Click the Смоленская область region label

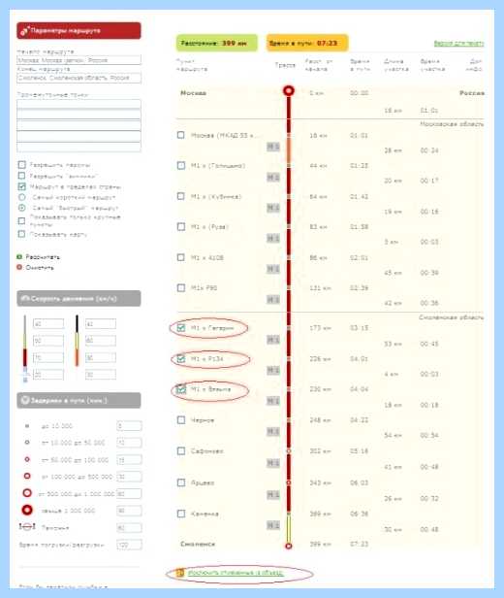pyautogui.click(x=452, y=317)
